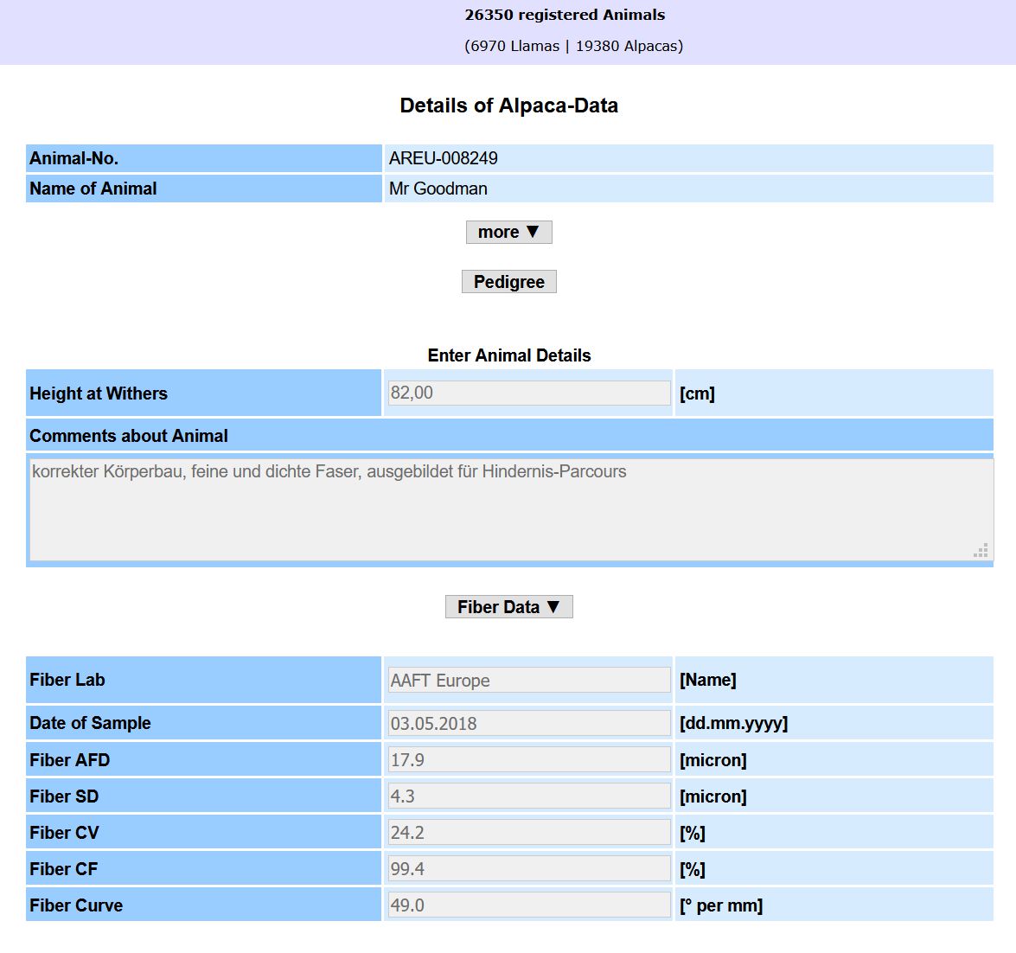
Task: Click the '[micron]' unit beside Fiber AFD
Action: [x=712, y=761]
